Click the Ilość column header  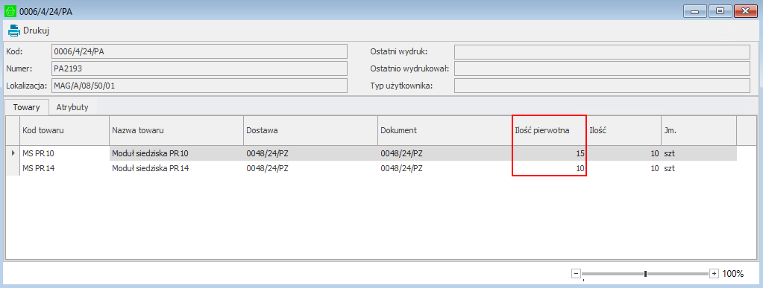tap(624, 130)
